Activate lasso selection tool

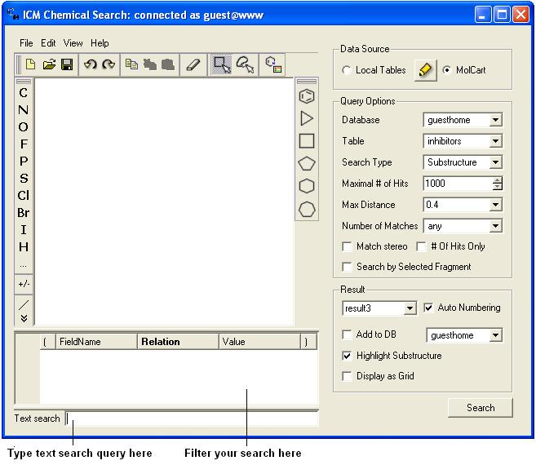tap(245, 64)
